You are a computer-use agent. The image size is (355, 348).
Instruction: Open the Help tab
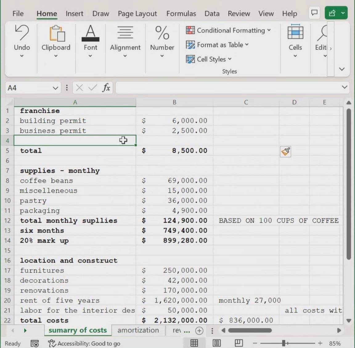pyautogui.click(x=290, y=14)
